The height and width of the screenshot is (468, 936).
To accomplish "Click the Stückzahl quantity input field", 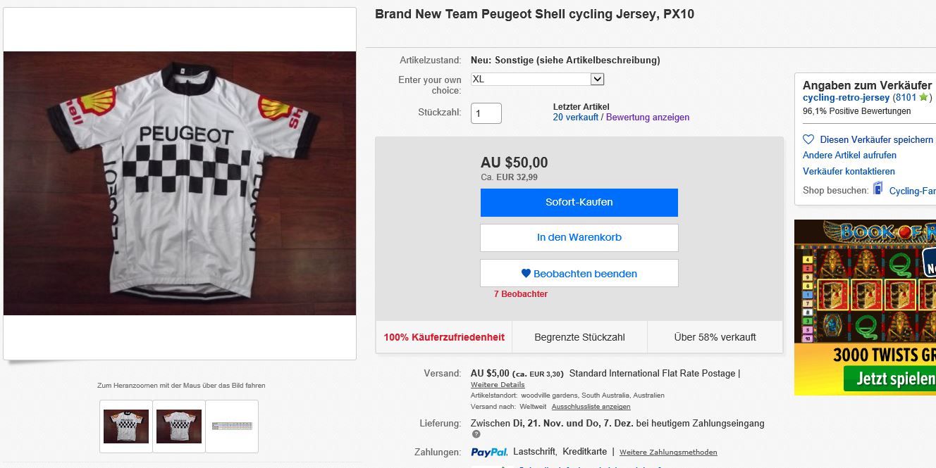I will 486,113.
